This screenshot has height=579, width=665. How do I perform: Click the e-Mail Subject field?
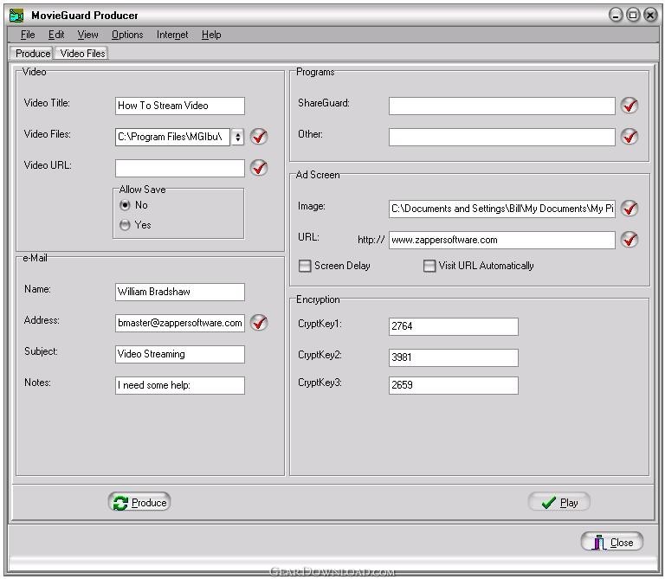(x=180, y=354)
